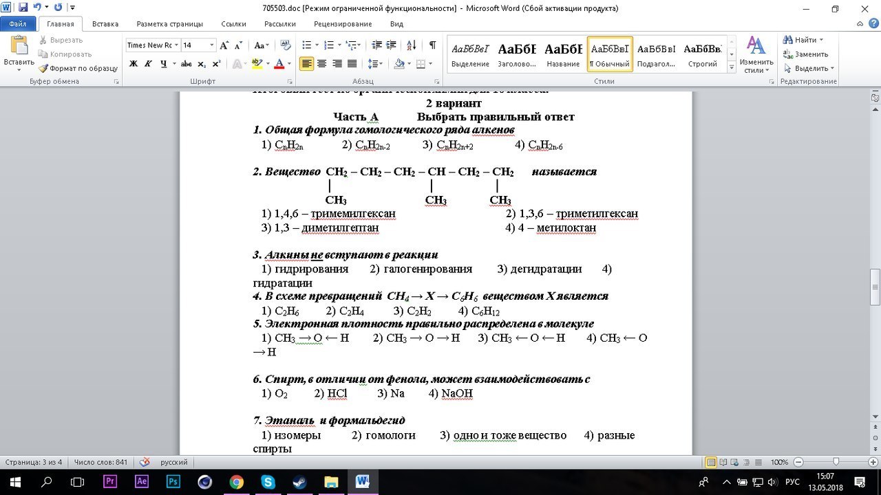Toggle Bold (Ж) formatting

[134, 64]
